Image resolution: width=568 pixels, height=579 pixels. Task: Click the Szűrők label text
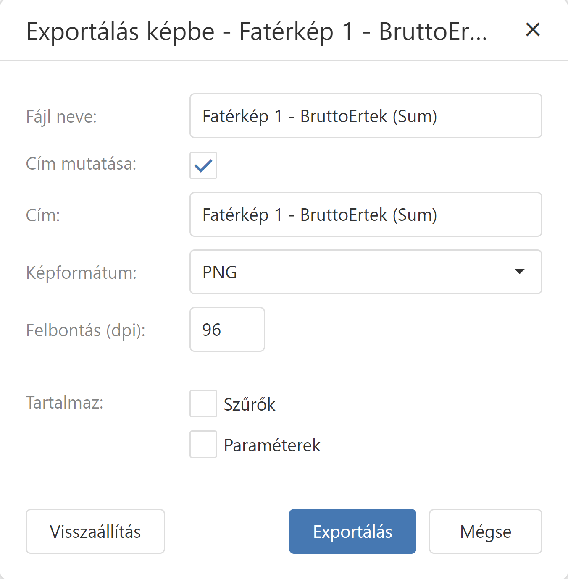(x=250, y=404)
